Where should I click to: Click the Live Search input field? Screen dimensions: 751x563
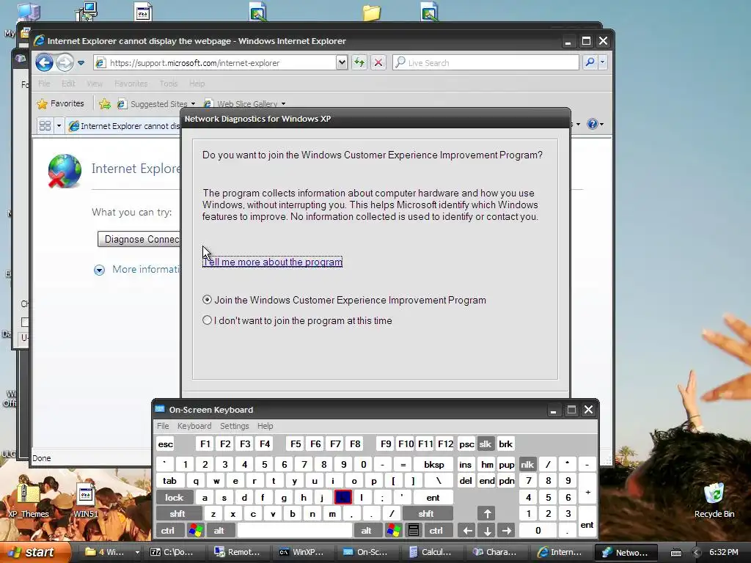point(486,63)
